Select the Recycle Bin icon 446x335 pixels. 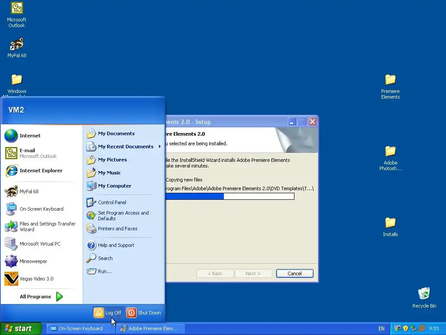coord(424,297)
